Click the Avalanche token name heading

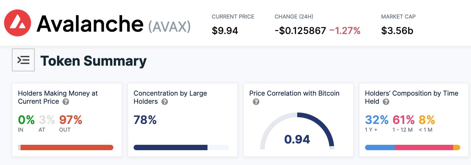[90, 24]
